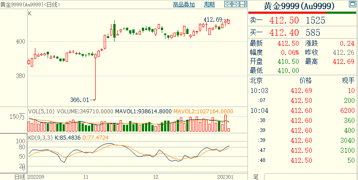Select the 10:03 tick row time
Image resolution: width=358 pixels, height=180 pixels.
(x=259, y=91)
